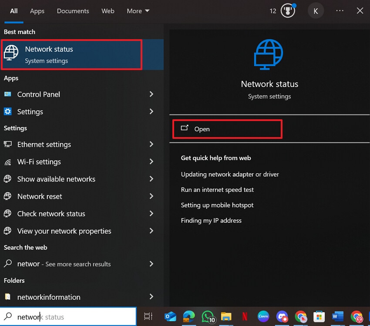Select the Network status best match
Screen dimensions: 370x326
(x=71, y=54)
